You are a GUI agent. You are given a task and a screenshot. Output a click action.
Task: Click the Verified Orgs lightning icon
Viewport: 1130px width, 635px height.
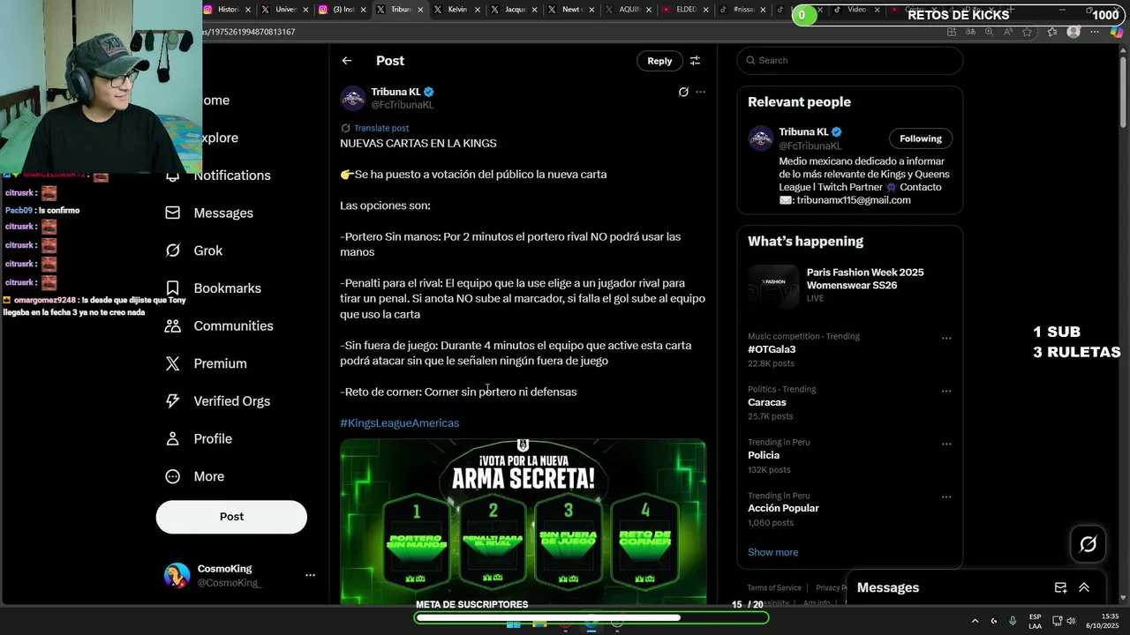pyautogui.click(x=173, y=401)
